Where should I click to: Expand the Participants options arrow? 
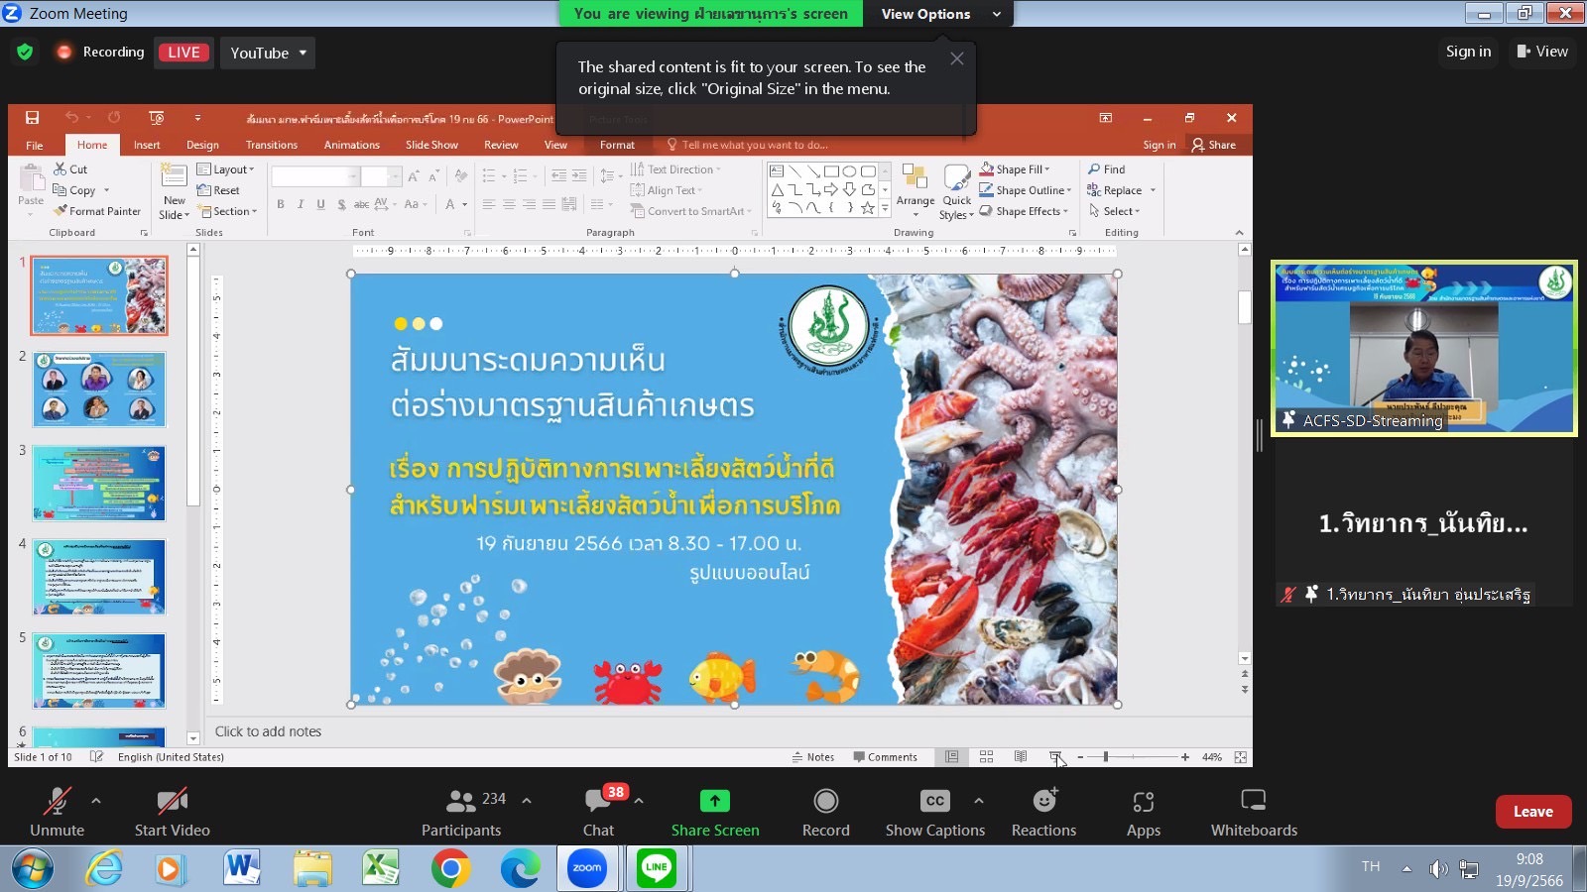point(527,800)
